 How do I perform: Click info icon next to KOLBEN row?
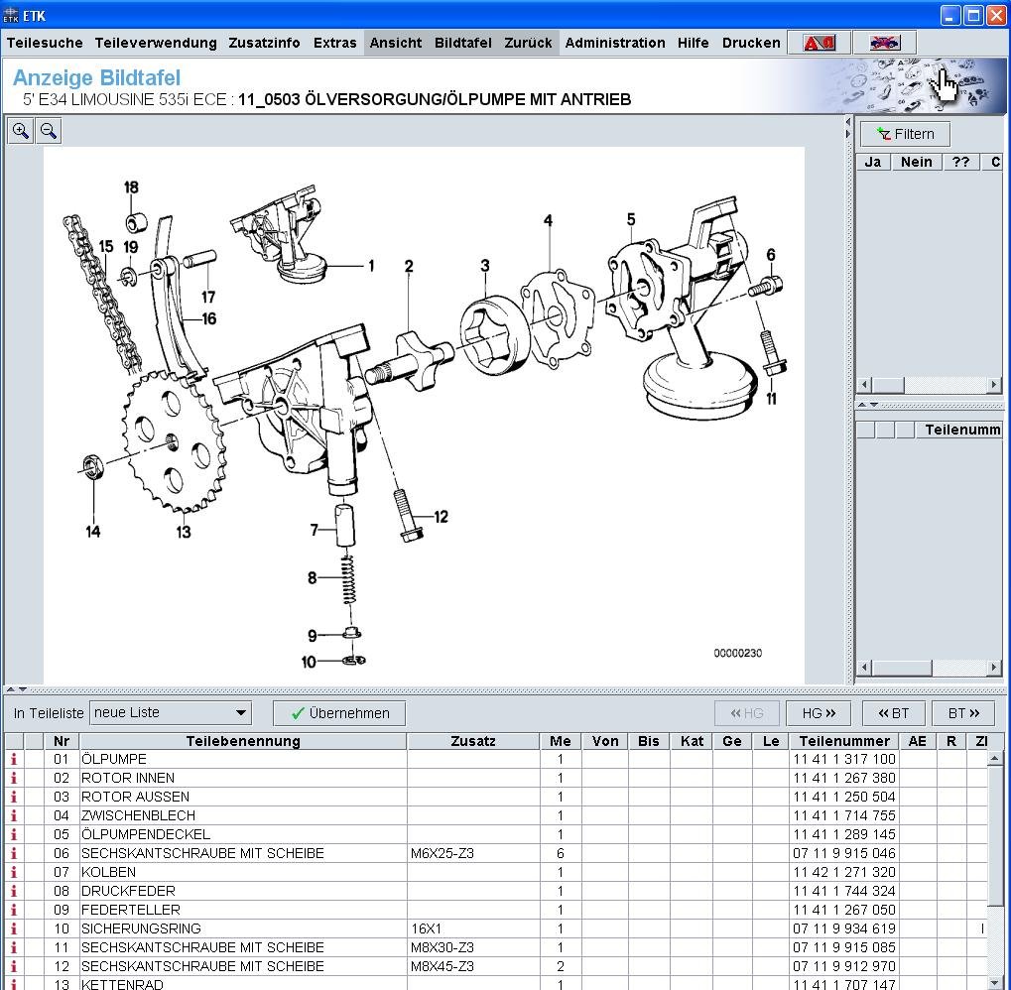point(14,872)
